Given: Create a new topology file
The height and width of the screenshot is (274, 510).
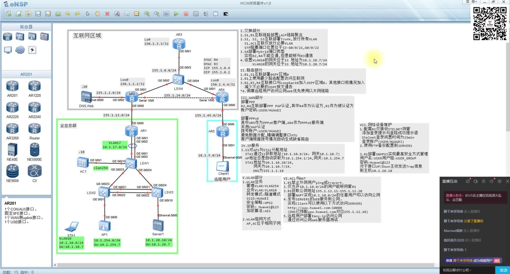Looking at the screenshot, I should click(x=8, y=14).
